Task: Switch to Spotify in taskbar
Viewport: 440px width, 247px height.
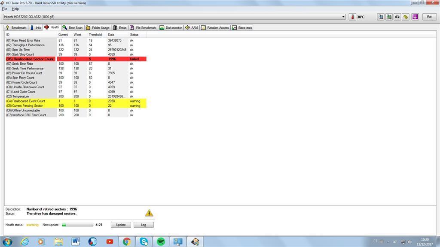Action: click(161, 241)
